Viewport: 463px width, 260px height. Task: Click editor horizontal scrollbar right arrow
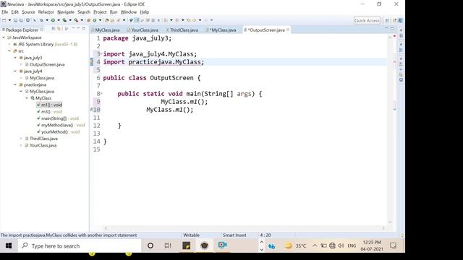click(383, 228)
